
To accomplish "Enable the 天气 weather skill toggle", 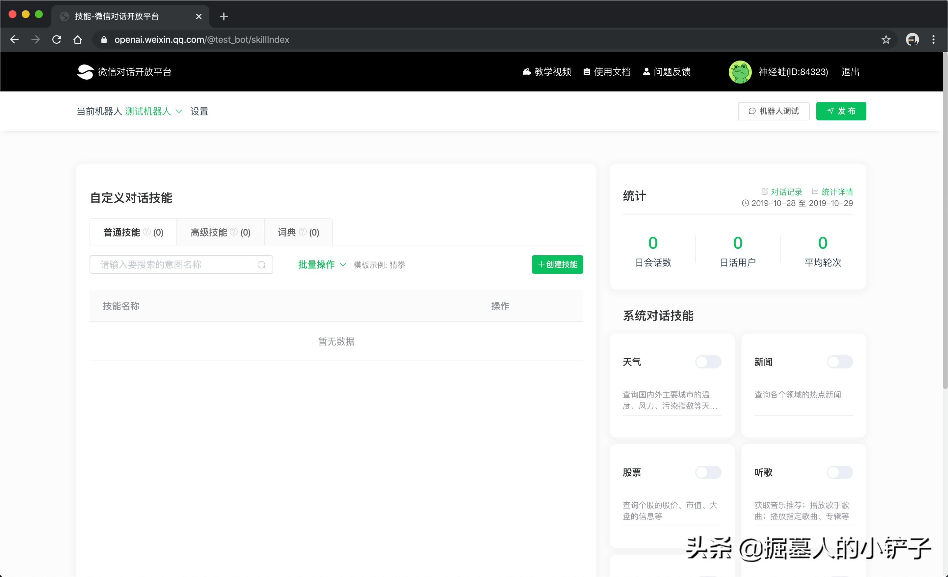I will [708, 362].
